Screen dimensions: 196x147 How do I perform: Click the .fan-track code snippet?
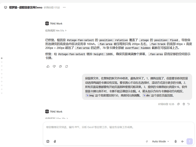click(158, 44)
